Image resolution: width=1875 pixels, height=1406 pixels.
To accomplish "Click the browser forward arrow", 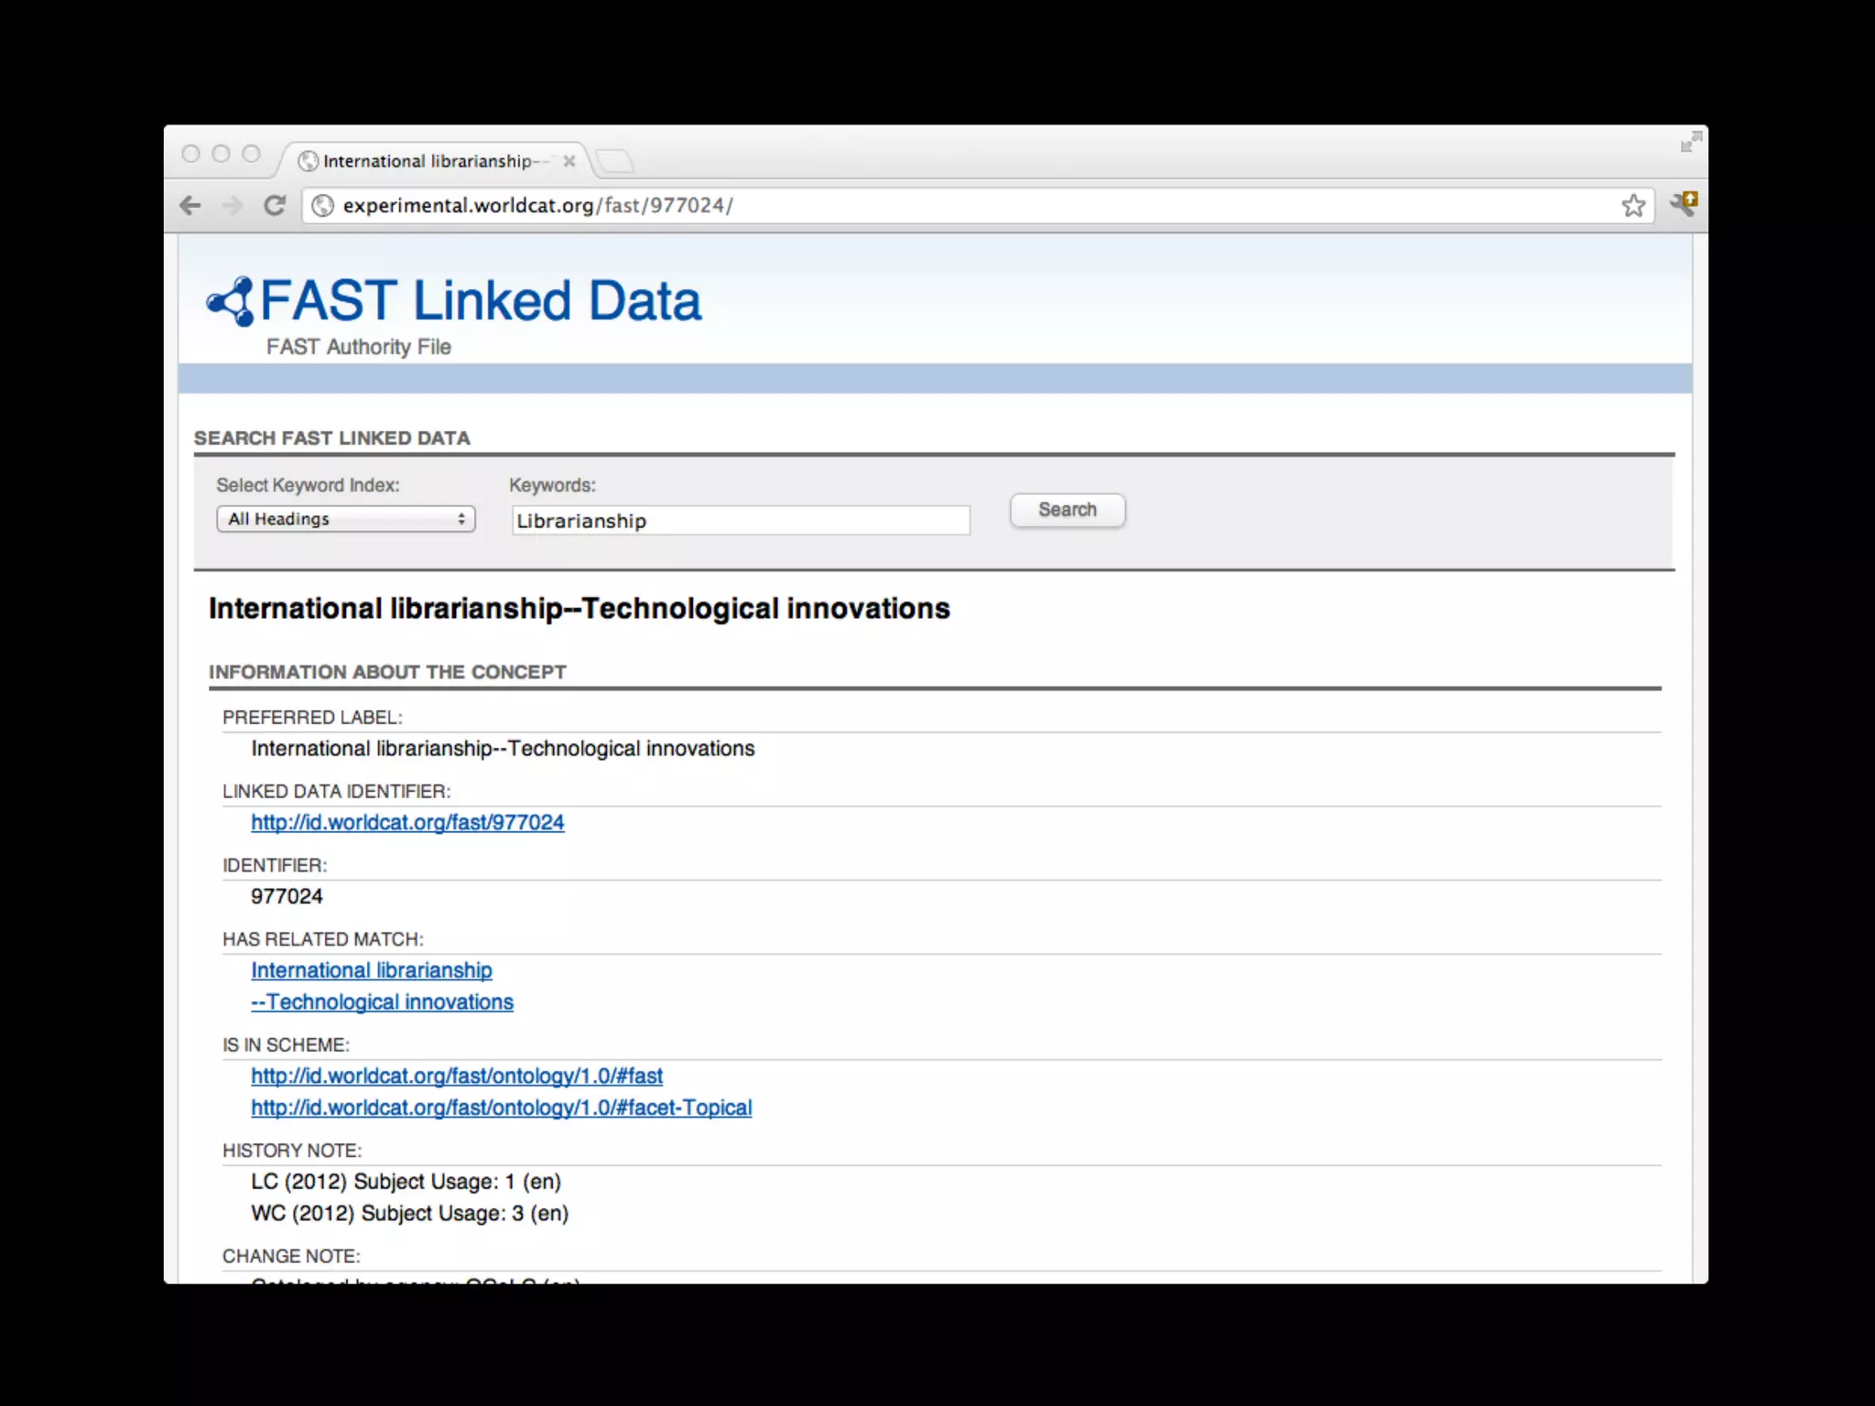I will 233,205.
